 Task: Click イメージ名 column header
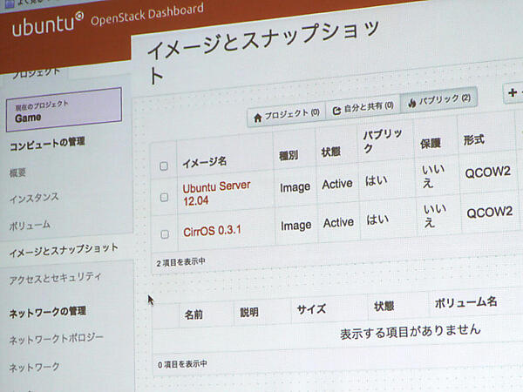click(205, 162)
